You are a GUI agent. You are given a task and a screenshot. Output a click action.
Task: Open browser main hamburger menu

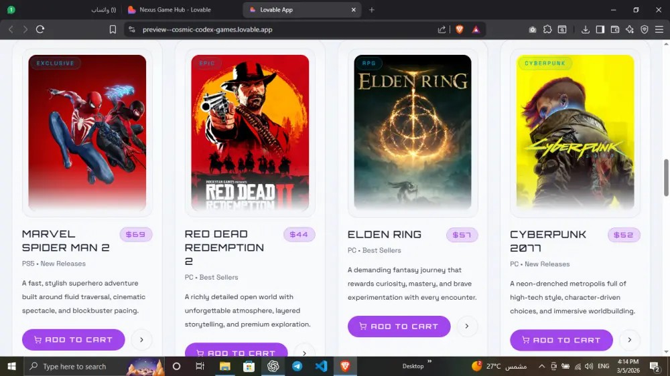pos(659,29)
